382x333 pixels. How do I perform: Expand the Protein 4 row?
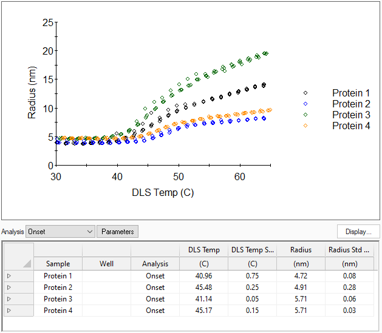click(9, 311)
